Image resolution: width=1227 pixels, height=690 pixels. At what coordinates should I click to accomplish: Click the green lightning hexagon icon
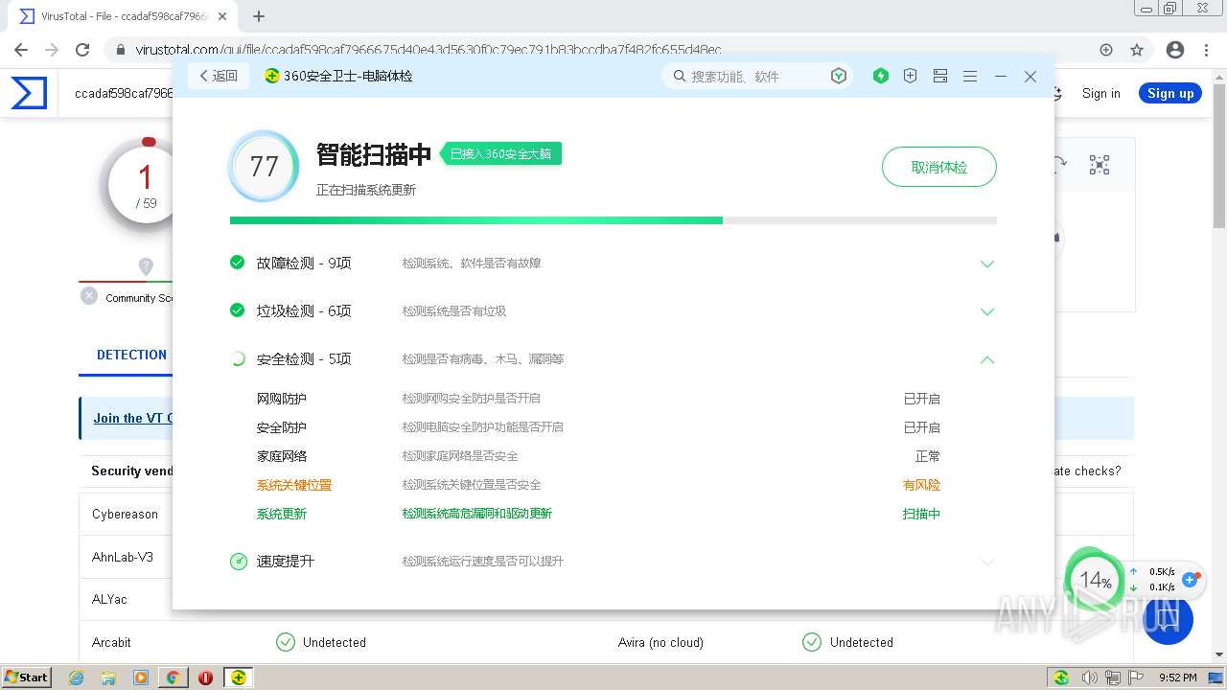881,76
